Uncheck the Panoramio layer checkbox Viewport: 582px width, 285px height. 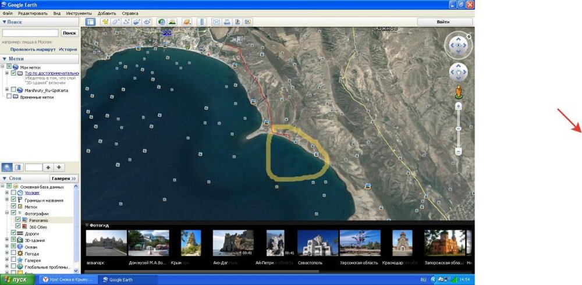[x=18, y=220]
